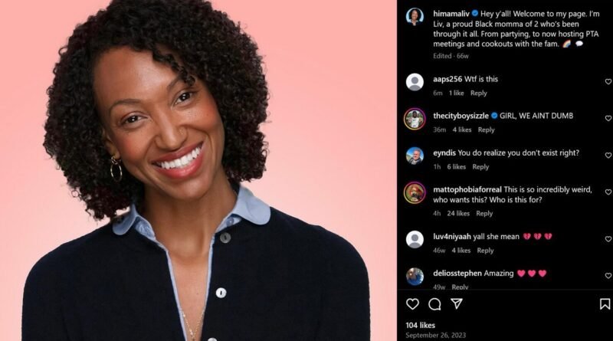The width and height of the screenshot is (613, 341).
Task: Like aaps256's comment heart
Action: [x=608, y=82]
